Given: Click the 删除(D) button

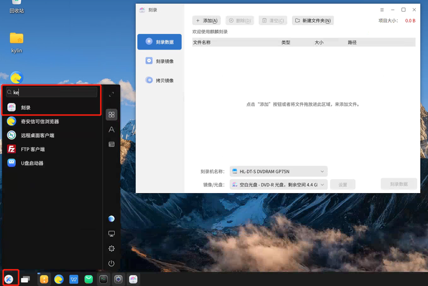Looking at the screenshot, I should (x=240, y=20).
